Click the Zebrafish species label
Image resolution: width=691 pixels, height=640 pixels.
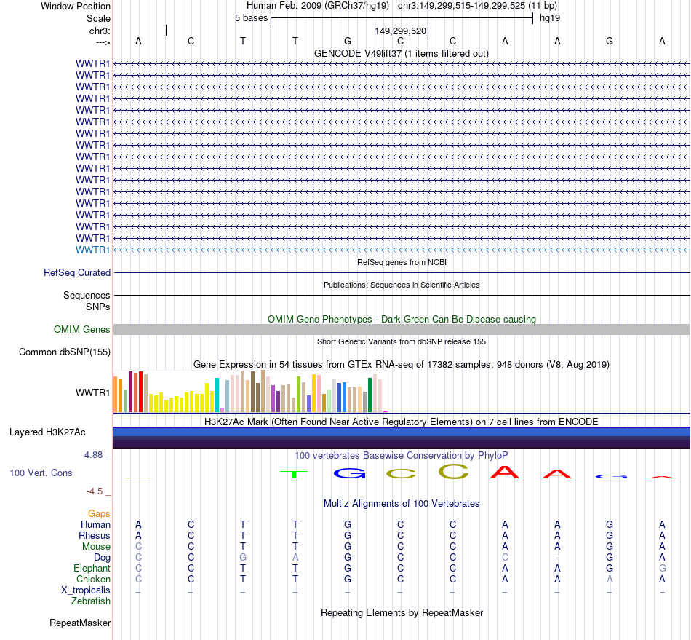click(91, 601)
